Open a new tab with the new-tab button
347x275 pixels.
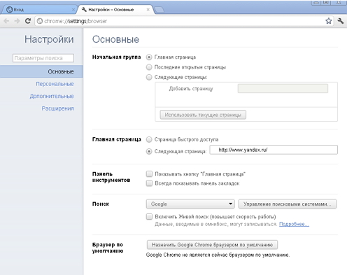tap(160, 10)
